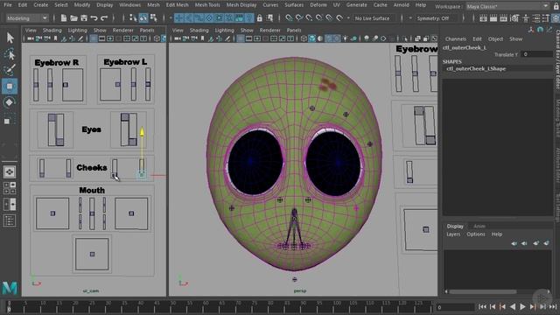Choose the Rotate tool in toolbox
560x315 pixels.
click(x=10, y=102)
